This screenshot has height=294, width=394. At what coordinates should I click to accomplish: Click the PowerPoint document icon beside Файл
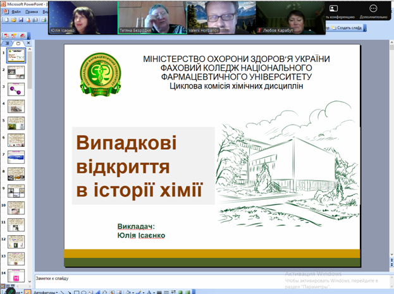tap(6, 11)
